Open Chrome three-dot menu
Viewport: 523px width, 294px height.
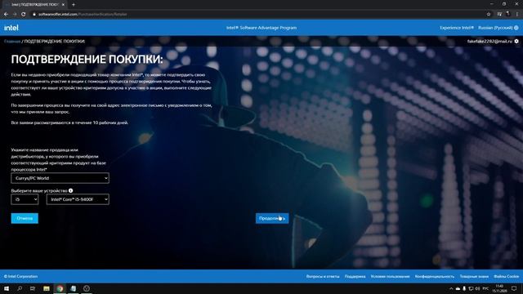517,15
